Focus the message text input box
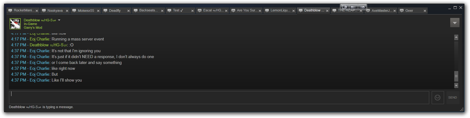The image size is (470, 118). [x=219, y=98]
